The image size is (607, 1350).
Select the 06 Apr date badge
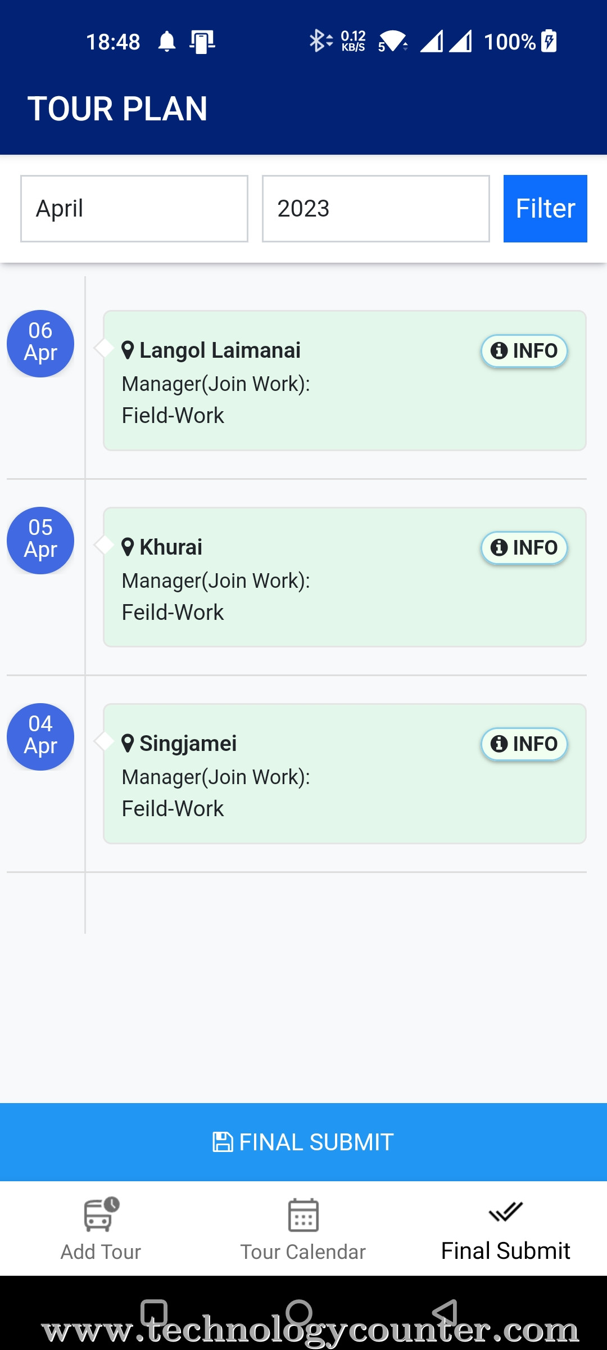(x=40, y=344)
